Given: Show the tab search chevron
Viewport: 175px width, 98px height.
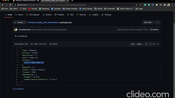Looking at the screenshot, I should tap(172, 1).
